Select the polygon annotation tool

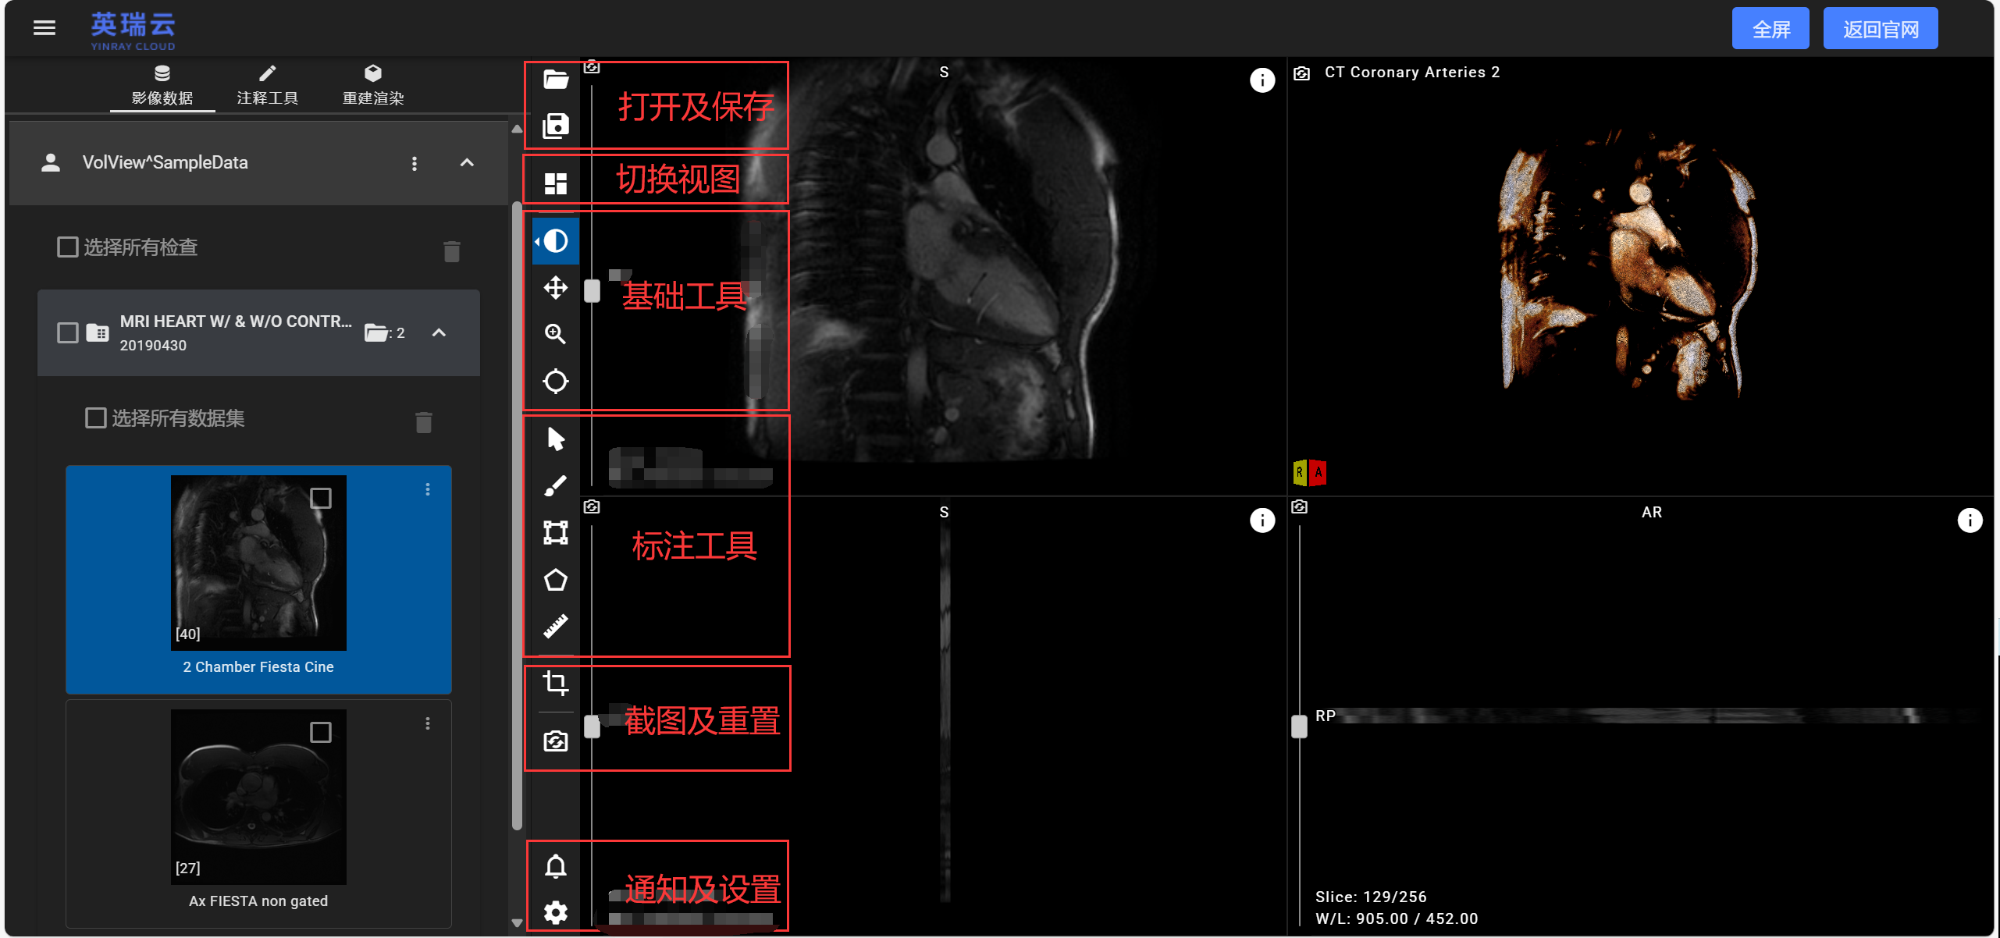(555, 579)
